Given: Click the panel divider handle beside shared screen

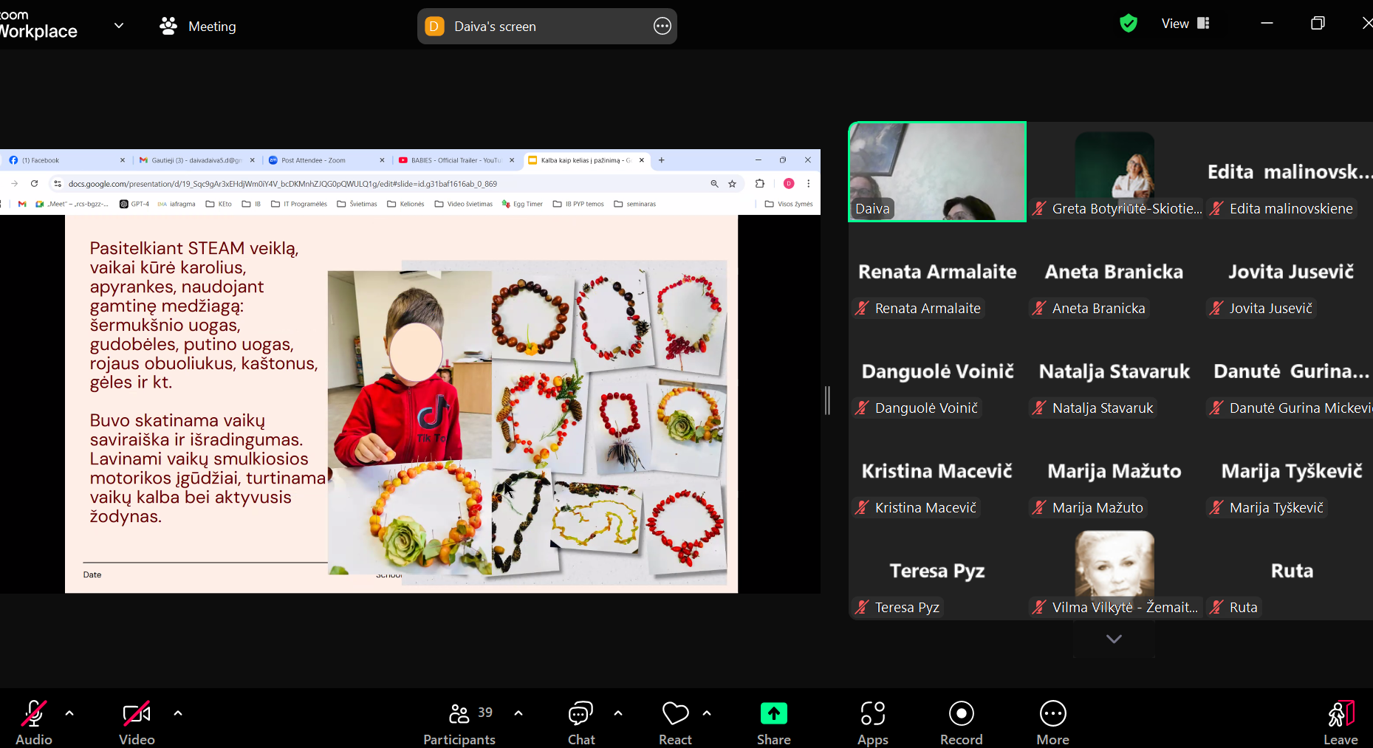Looking at the screenshot, I should [x=828, y=400].
